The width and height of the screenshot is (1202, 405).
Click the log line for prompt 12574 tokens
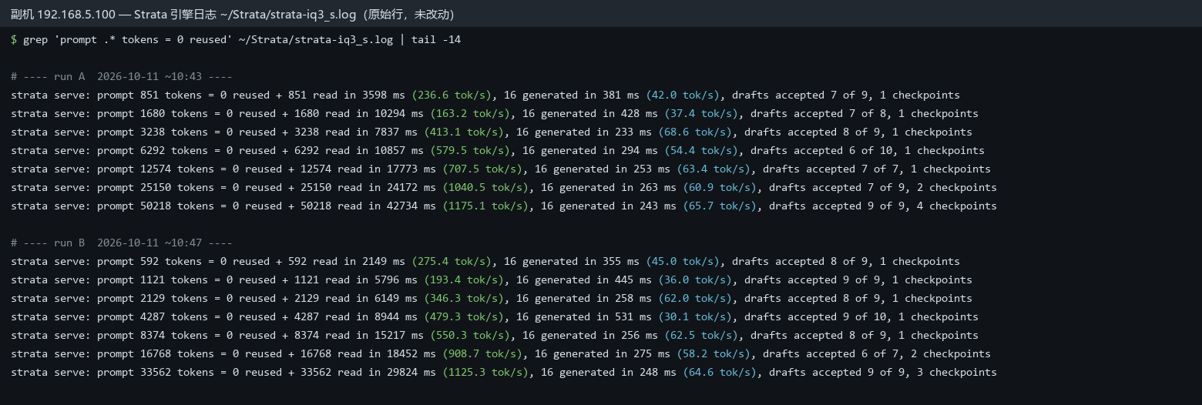pos(501,169)
